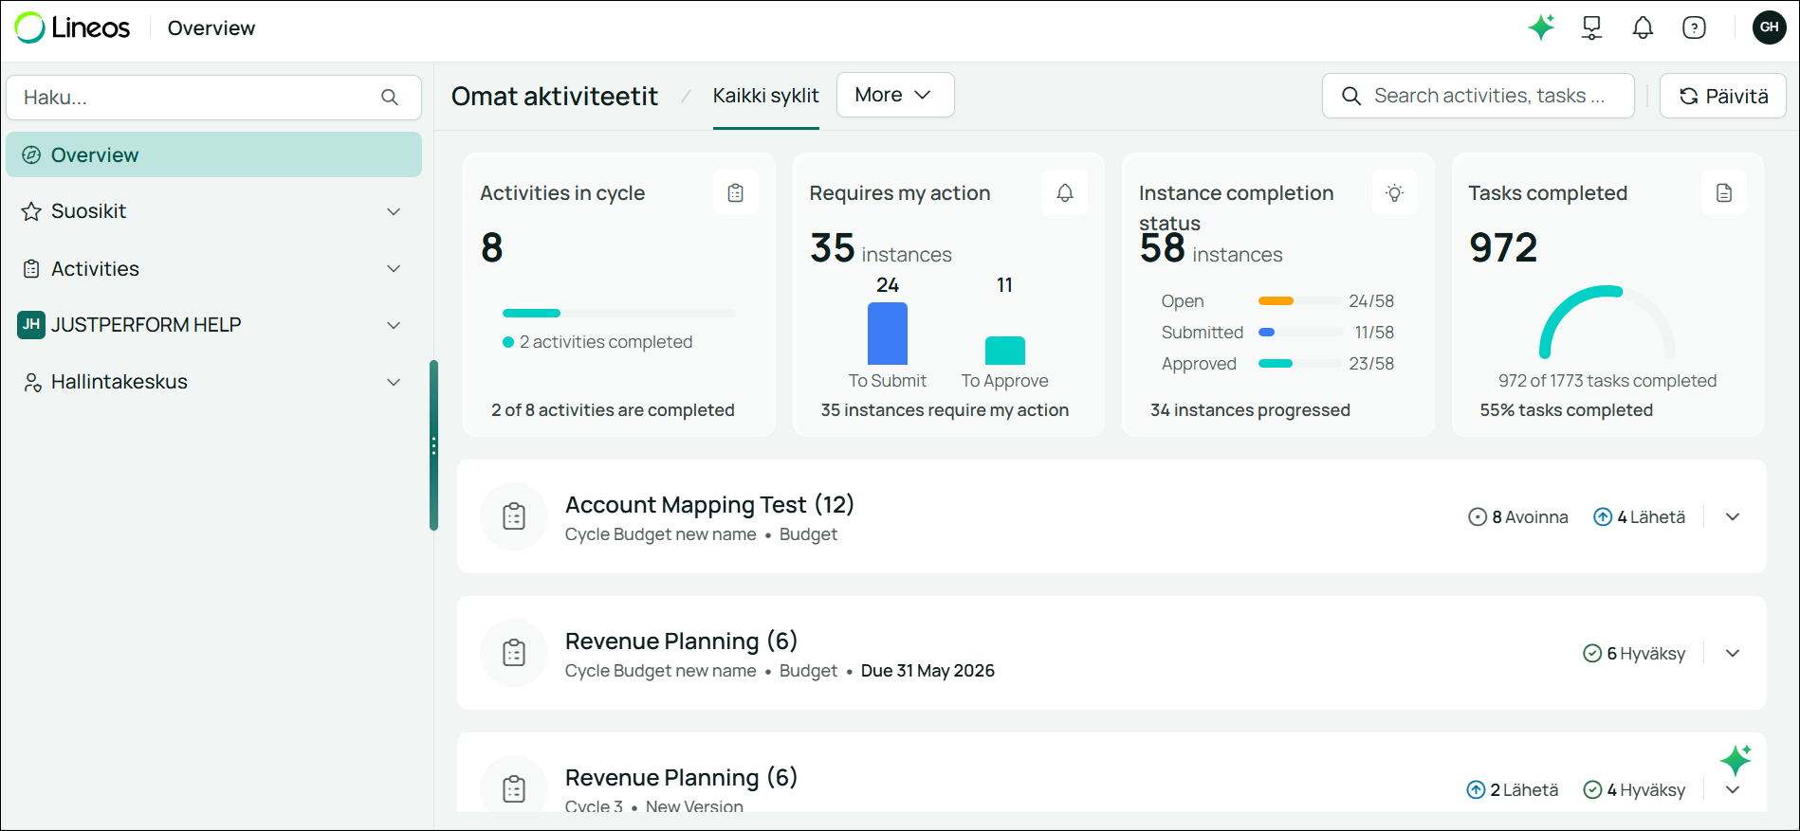
Task: Click the magnifier icon in Haku search box
Action: coord(390,98)
